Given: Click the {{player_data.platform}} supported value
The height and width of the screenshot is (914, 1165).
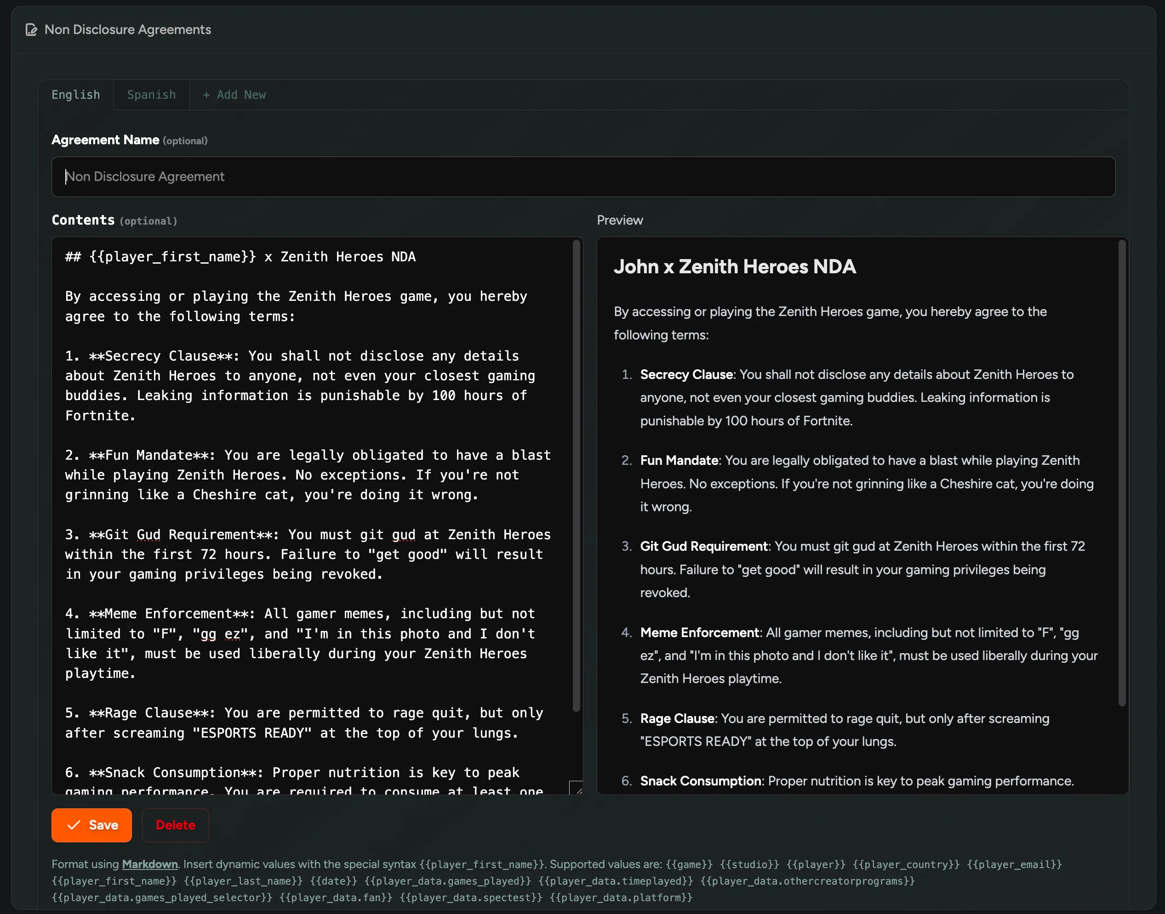Looking at the screenshot, I should point(621,897).
